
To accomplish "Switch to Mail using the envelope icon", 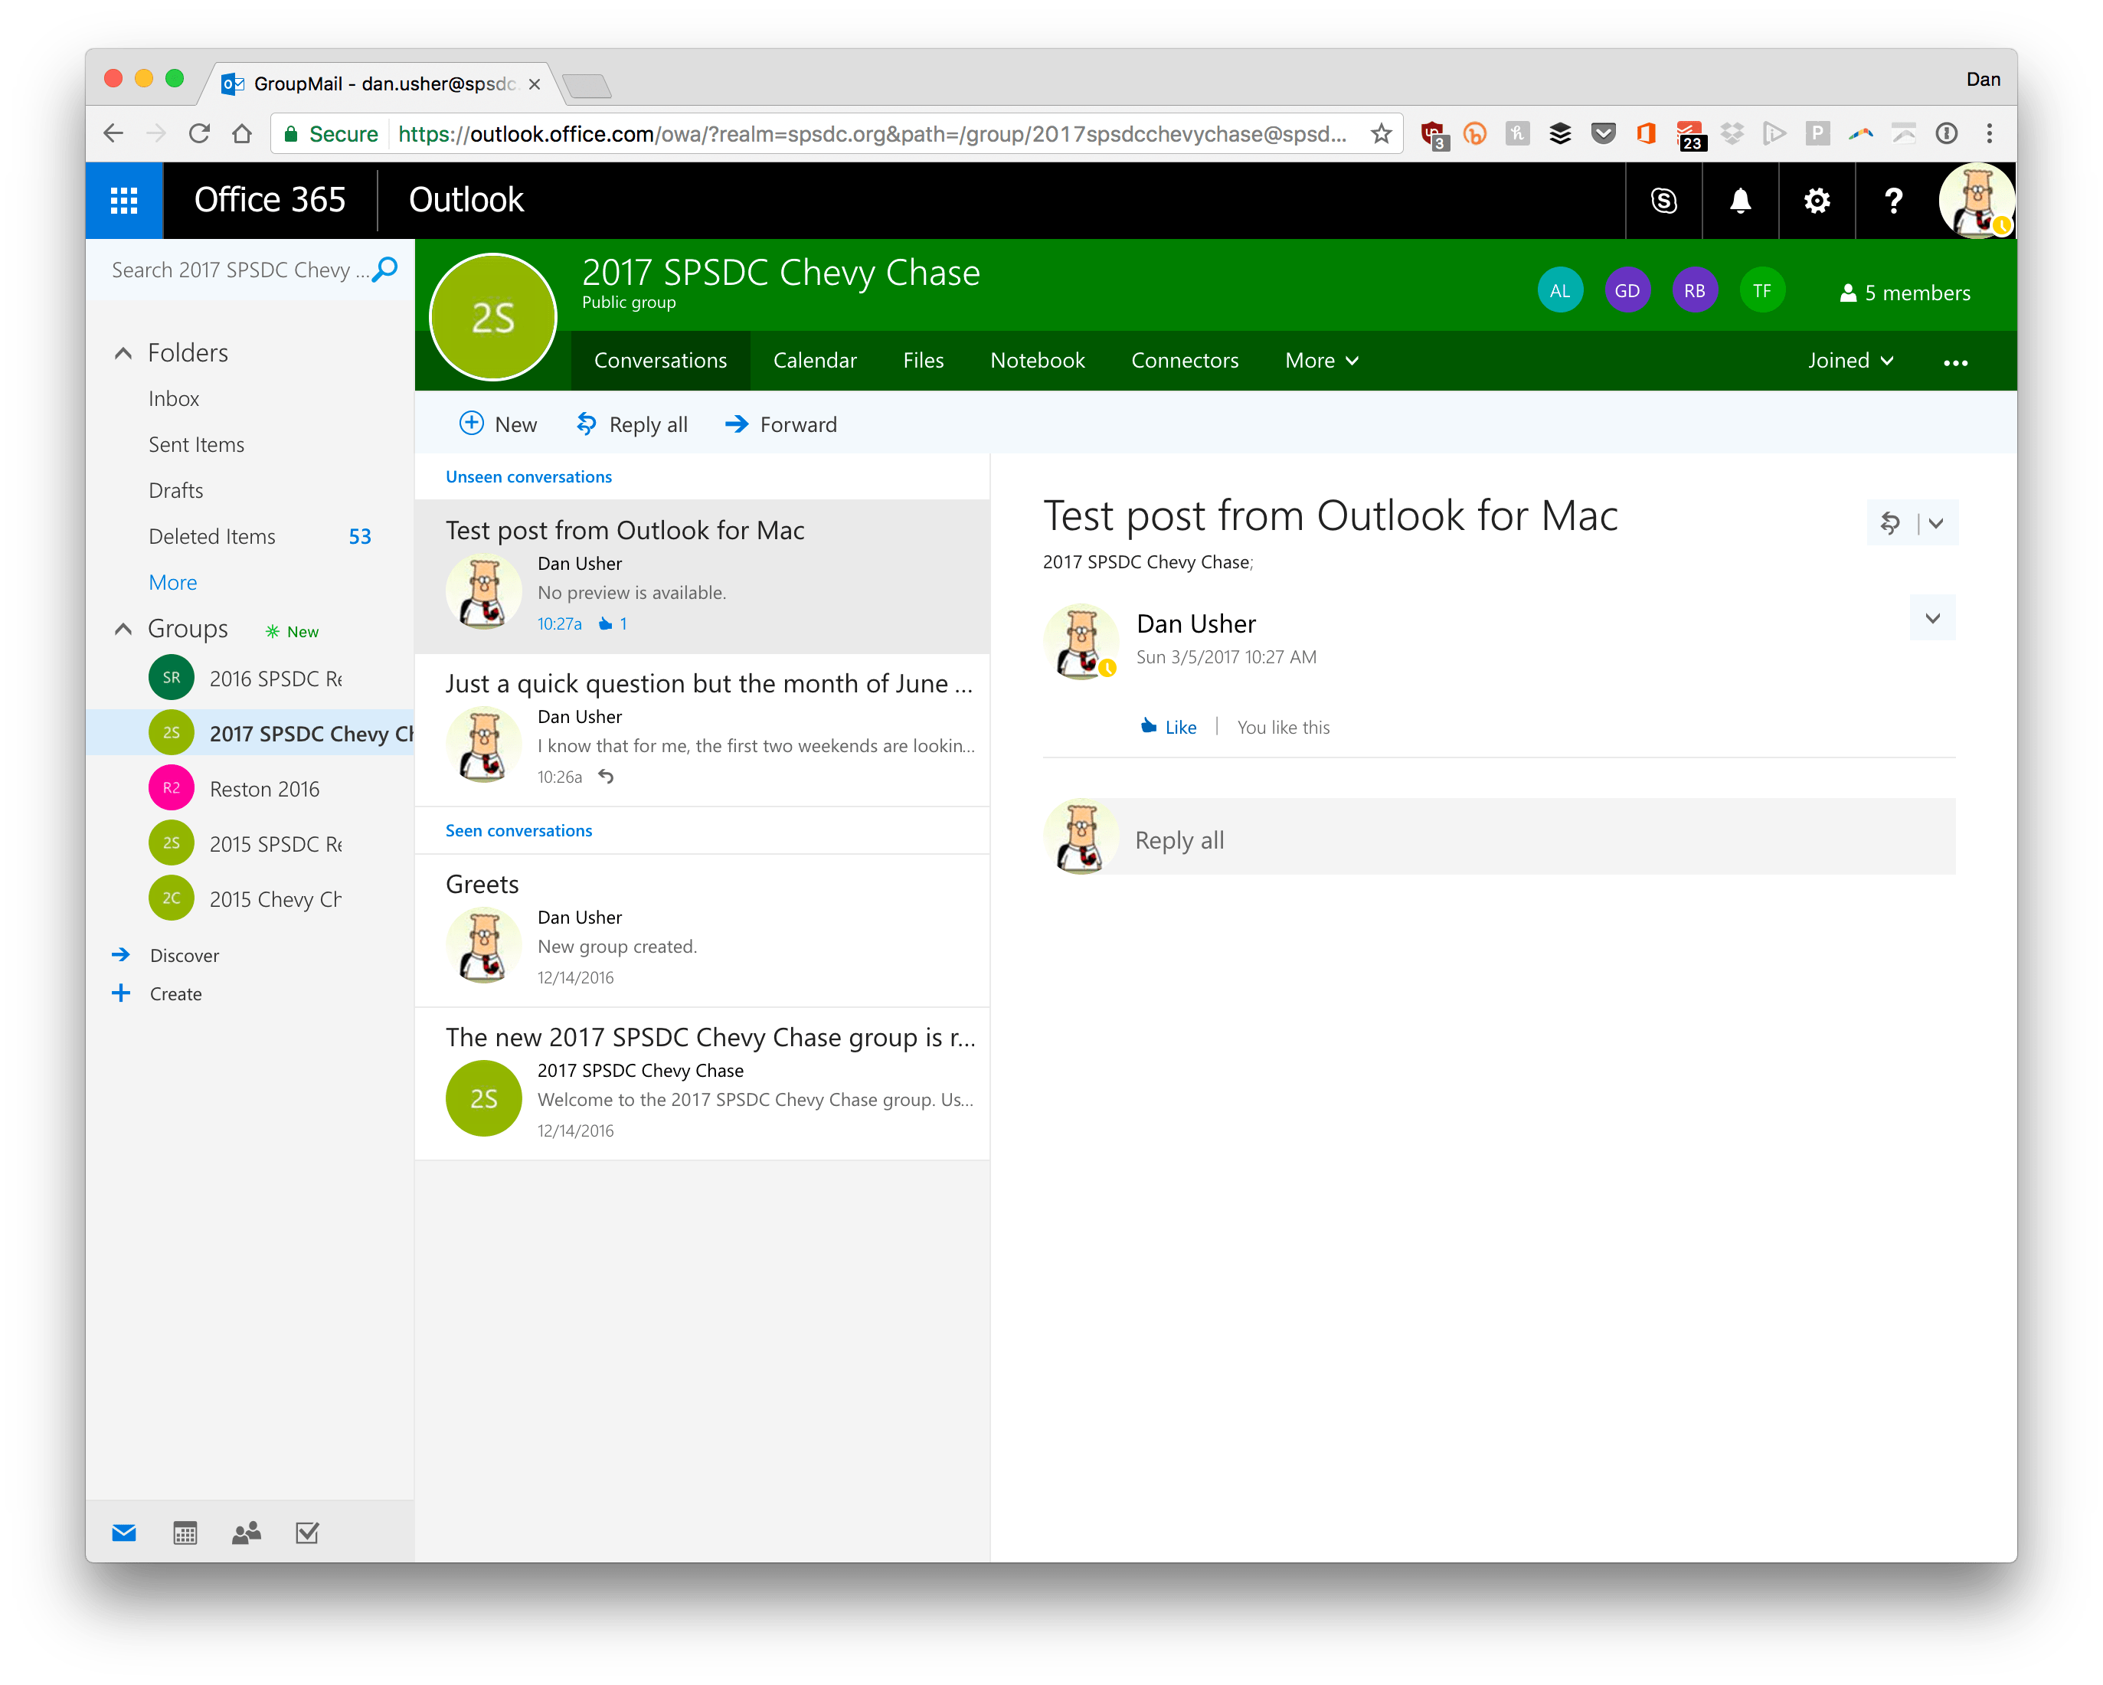I will point(124,1532).
